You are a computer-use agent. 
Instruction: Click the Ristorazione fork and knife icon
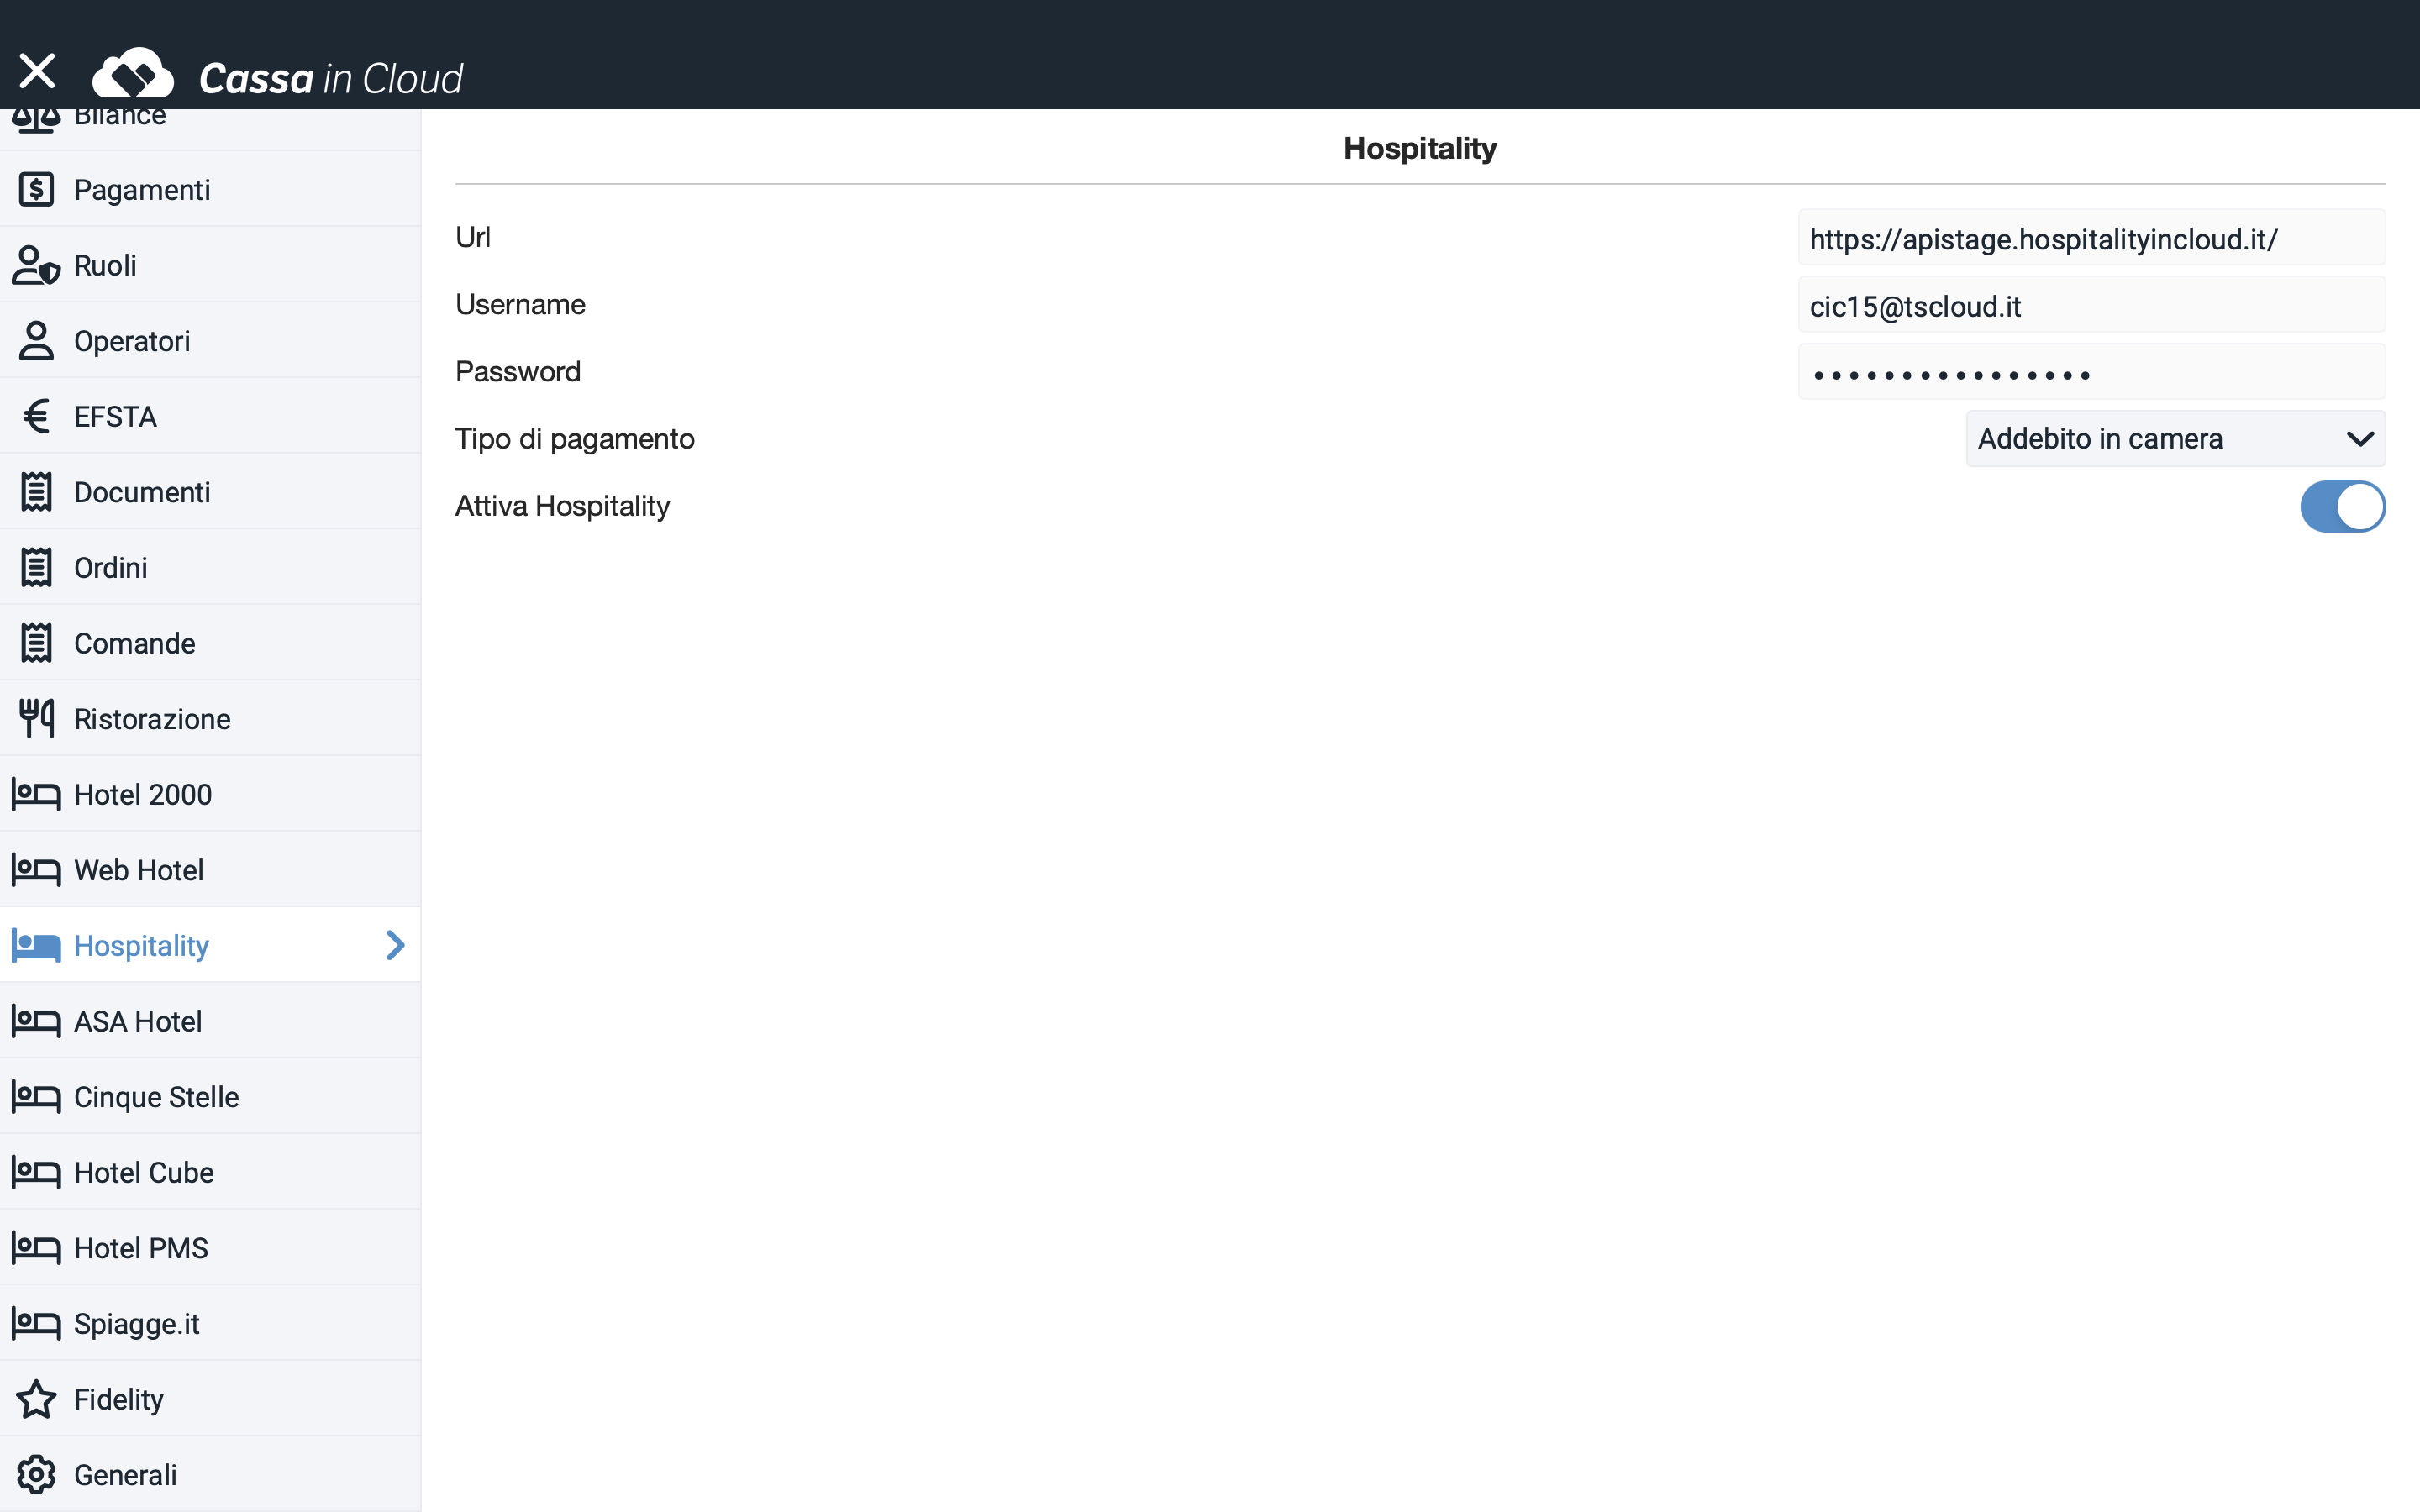click(x=36, y=718)
